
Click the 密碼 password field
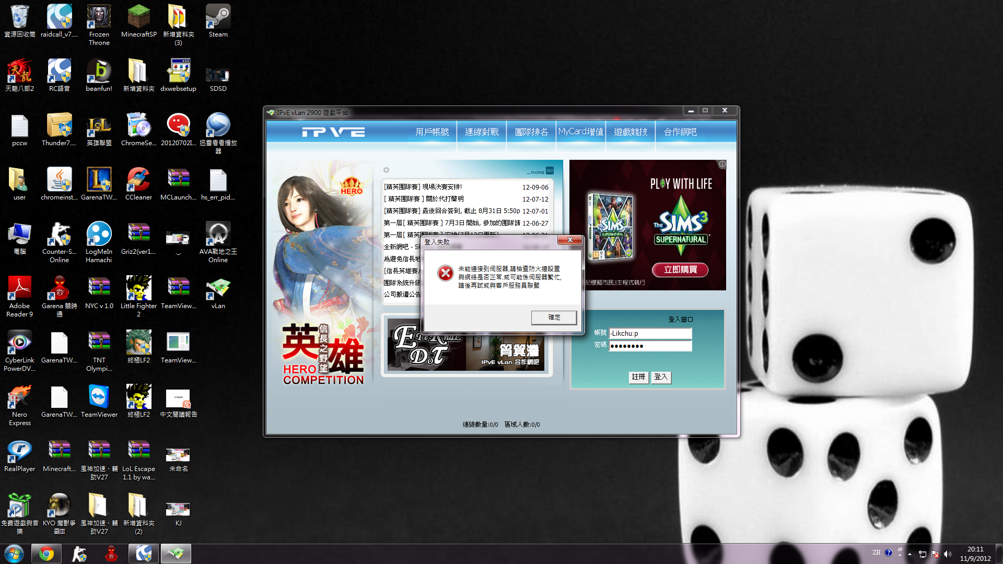(x=650, y=346)
